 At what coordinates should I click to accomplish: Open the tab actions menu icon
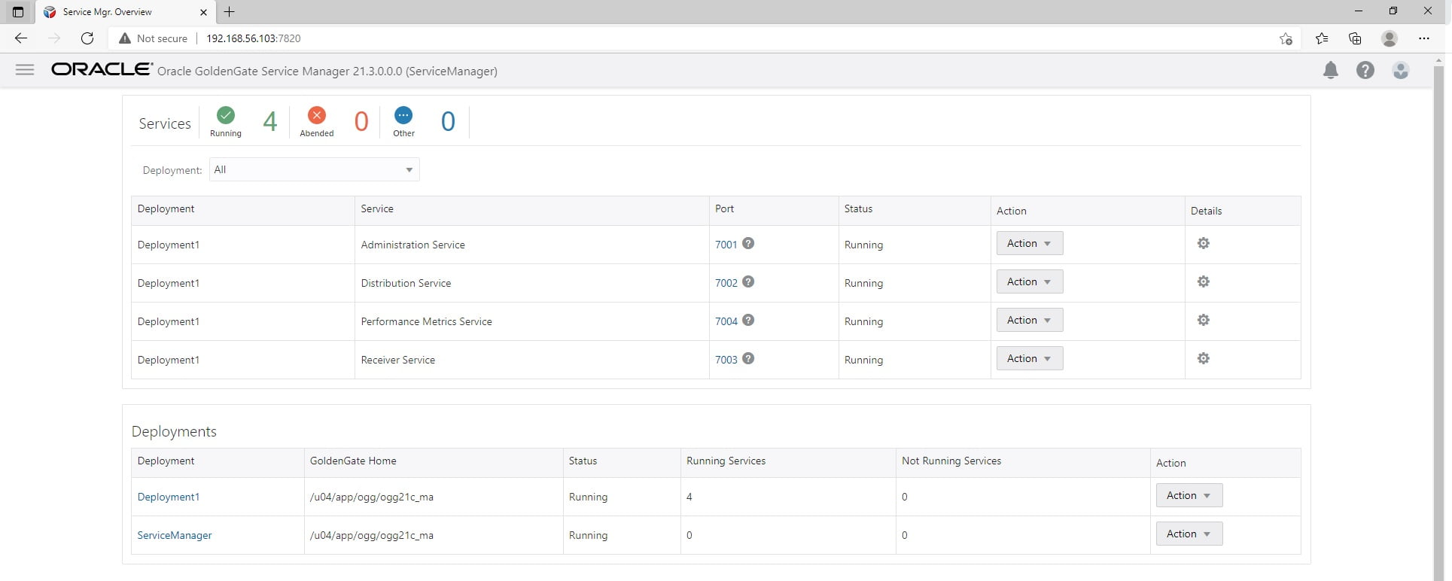(x=18, y=12)
